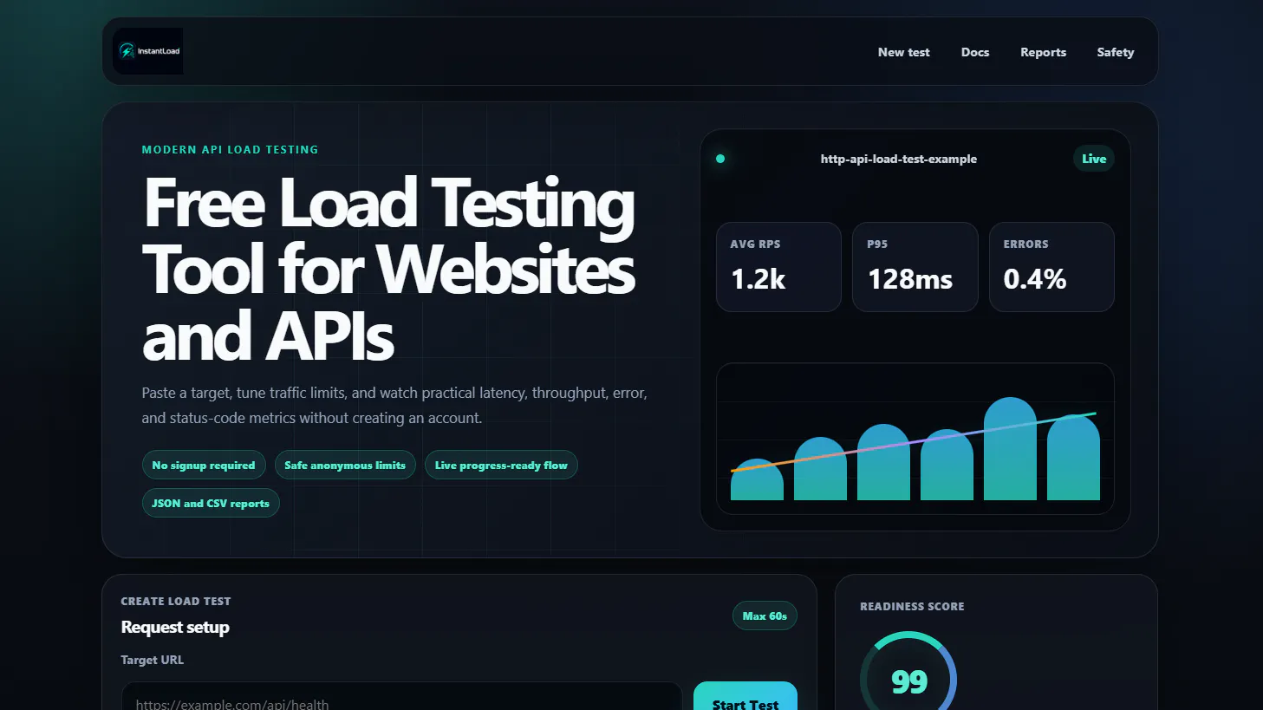Click the tallest bar in the chart

click(x=1010, y=449)
